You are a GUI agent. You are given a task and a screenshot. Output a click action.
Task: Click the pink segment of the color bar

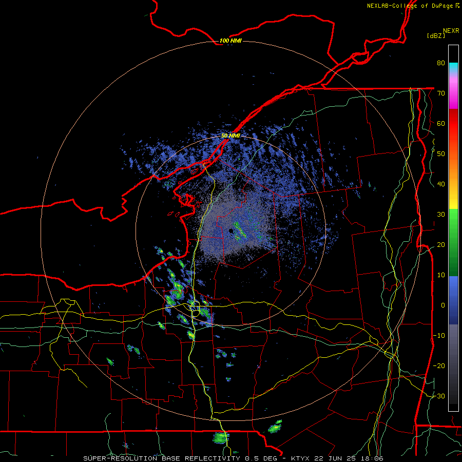pos(453,91)
